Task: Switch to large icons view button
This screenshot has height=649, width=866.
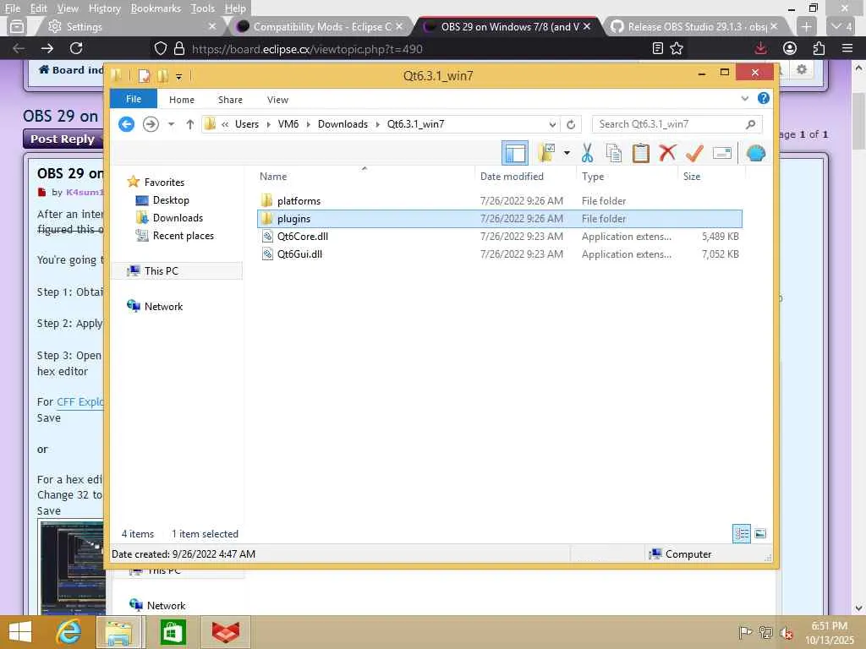Action: point(760,534)
